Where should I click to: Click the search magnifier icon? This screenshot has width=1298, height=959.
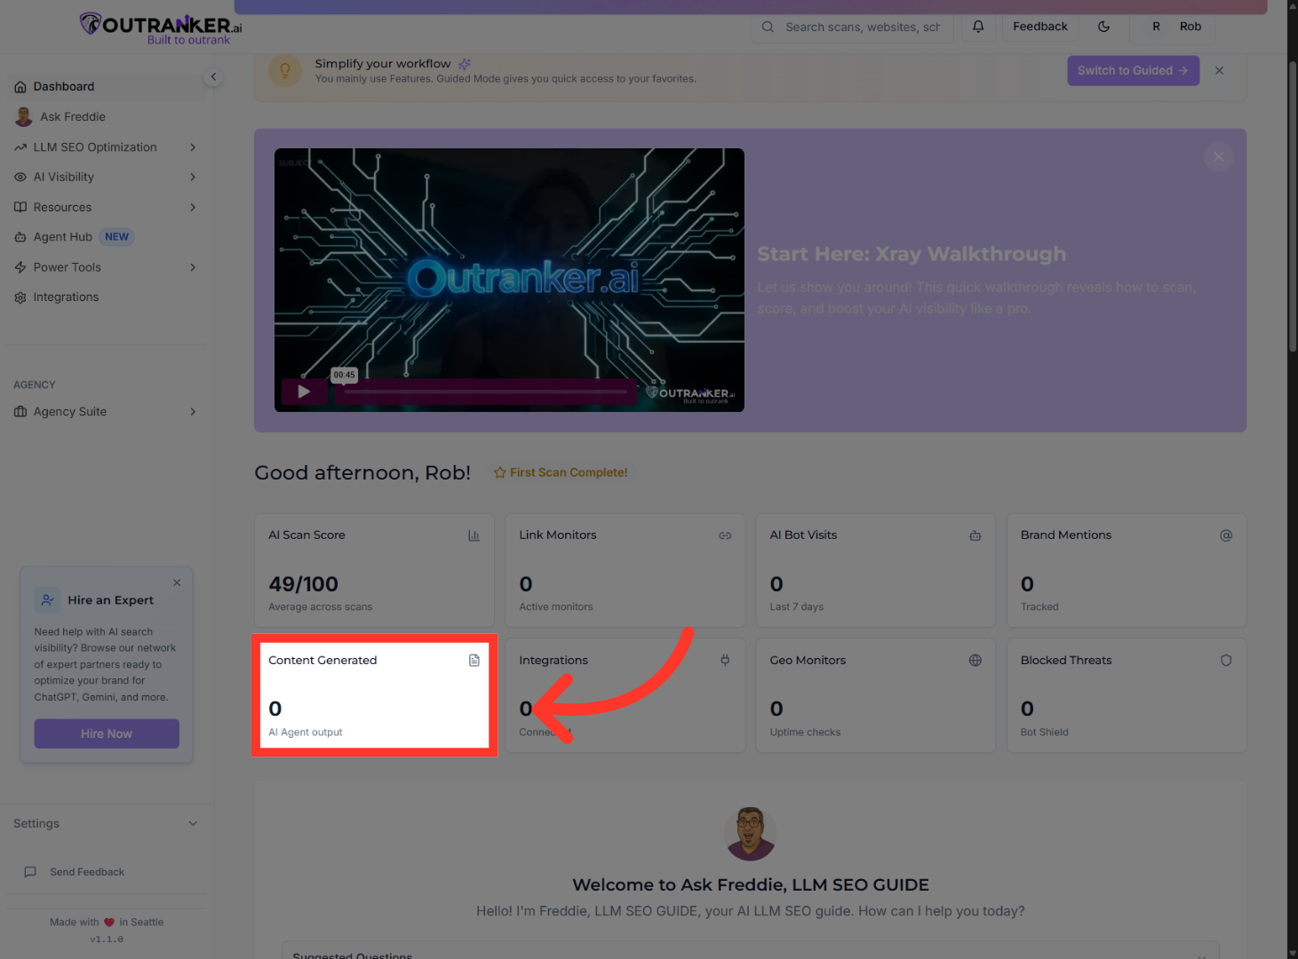[x=768, y=27]
